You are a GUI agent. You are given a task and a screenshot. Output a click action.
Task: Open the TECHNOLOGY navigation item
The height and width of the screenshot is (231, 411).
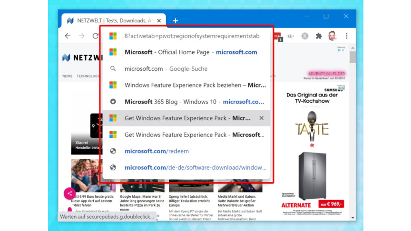88,76
